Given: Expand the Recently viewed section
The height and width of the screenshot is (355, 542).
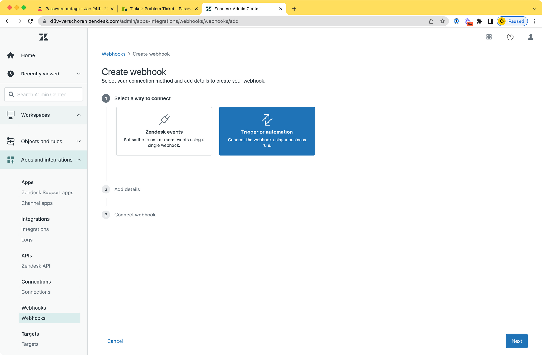Looking at the screenshot, I should tap(79, 74).
